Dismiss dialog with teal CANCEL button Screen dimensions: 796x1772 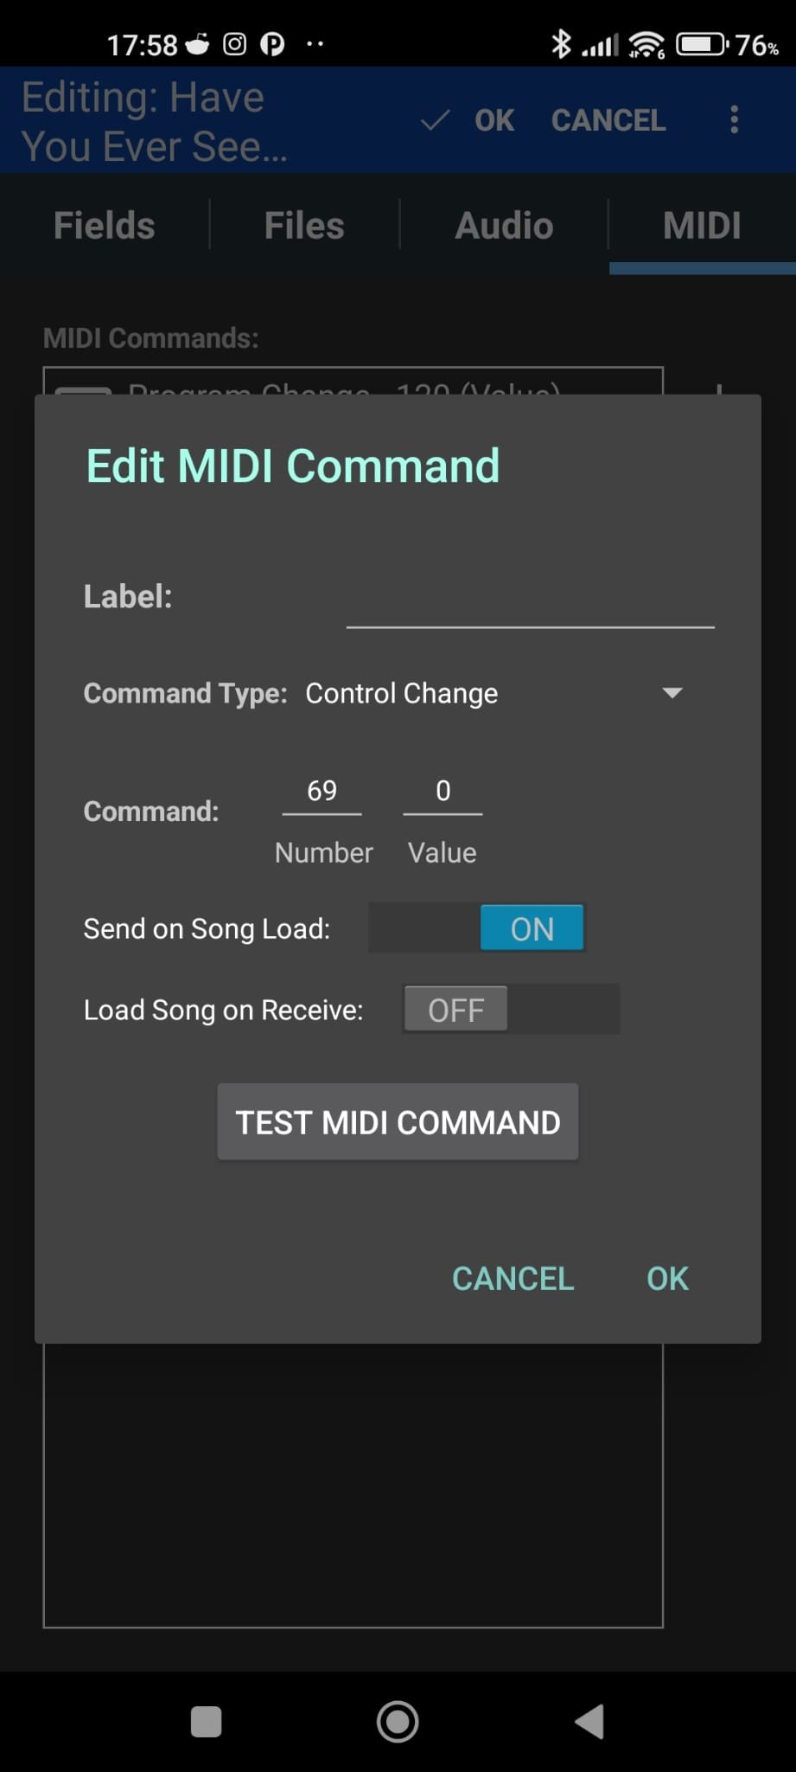pos(513,1278)
